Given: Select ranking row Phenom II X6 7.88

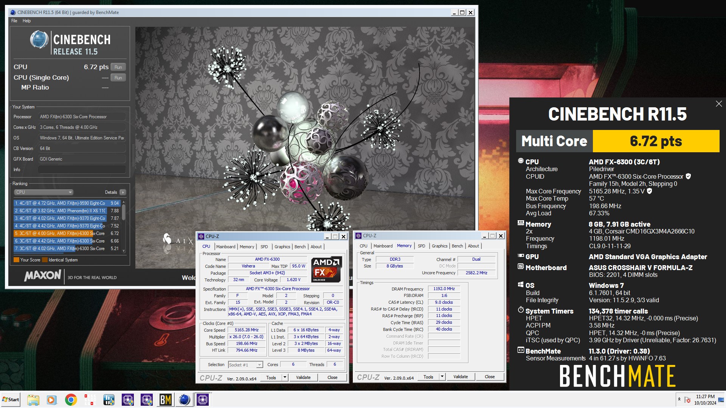Looking at the screenshot, I should pos(67,211).
